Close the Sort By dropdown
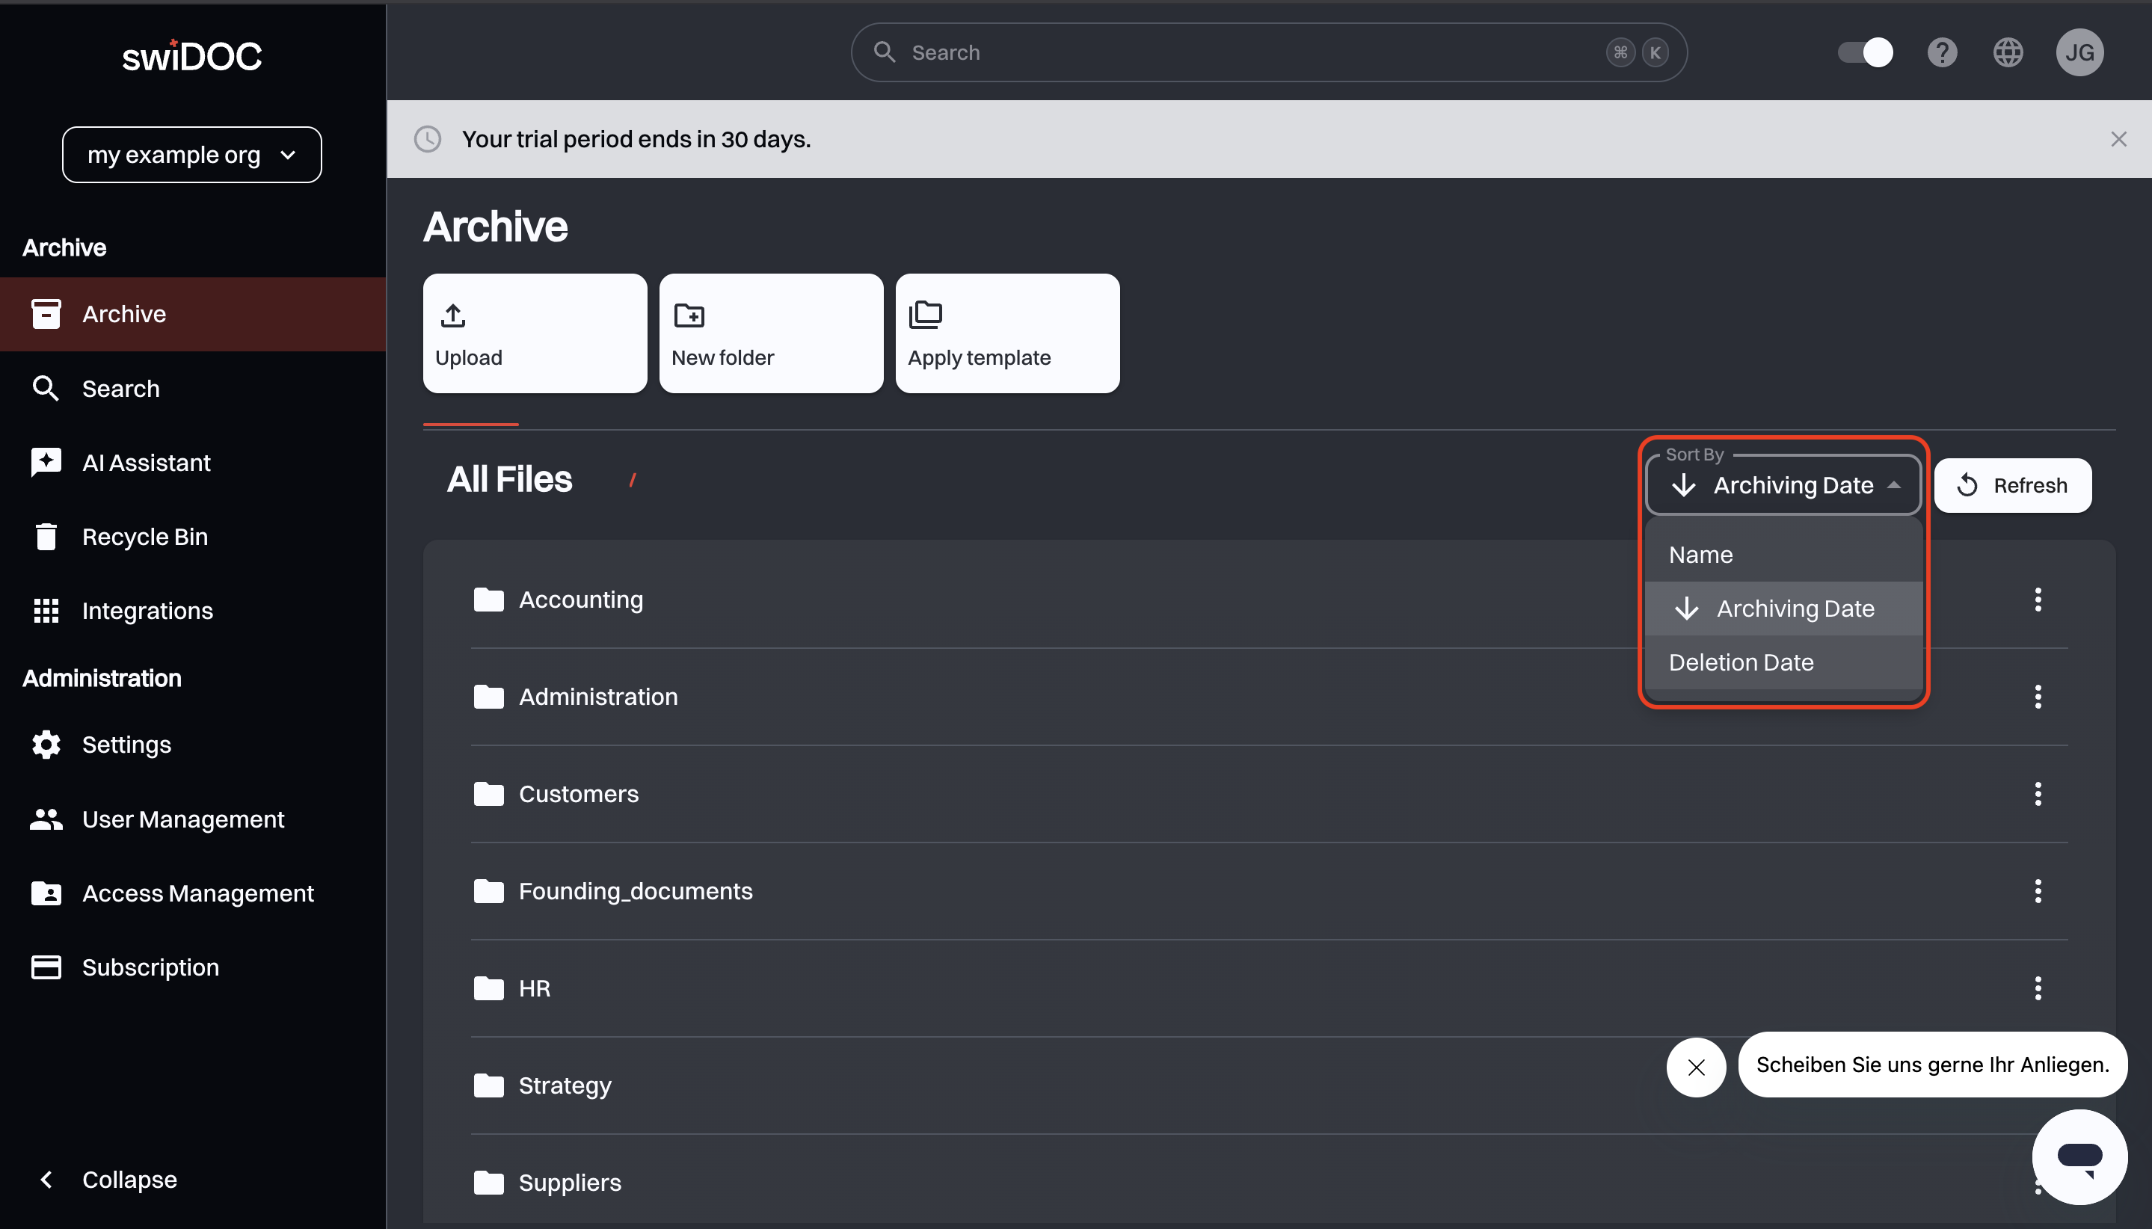Viewport: 2152px width, 1229px height. tap(1783, 485)
